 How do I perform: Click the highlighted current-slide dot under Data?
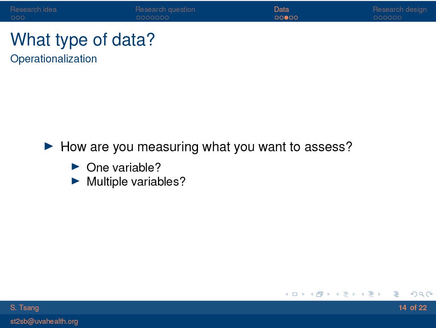coord(286,17)
